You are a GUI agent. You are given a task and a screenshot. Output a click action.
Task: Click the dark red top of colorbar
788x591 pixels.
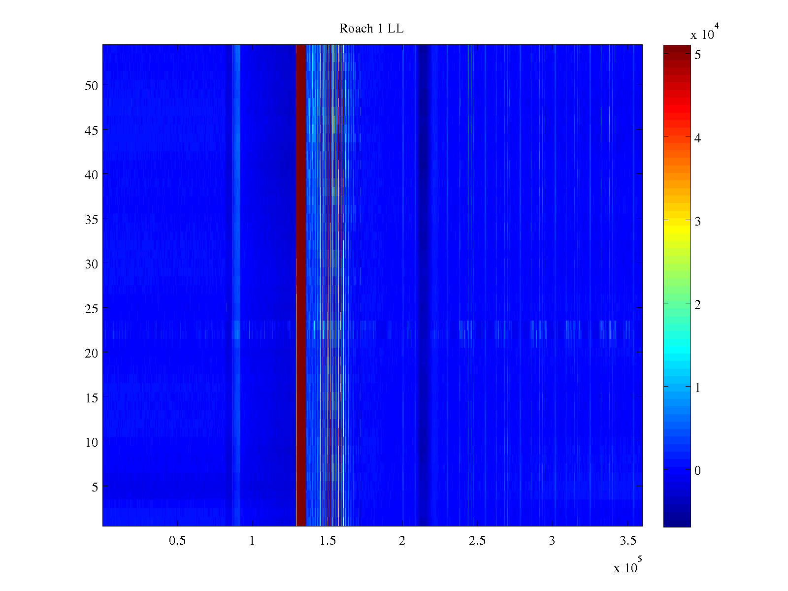click(677, 49)
